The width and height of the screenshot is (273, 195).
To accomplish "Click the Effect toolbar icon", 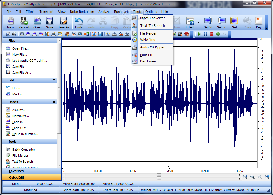I will pyautogui.click(x=190, y=23).
